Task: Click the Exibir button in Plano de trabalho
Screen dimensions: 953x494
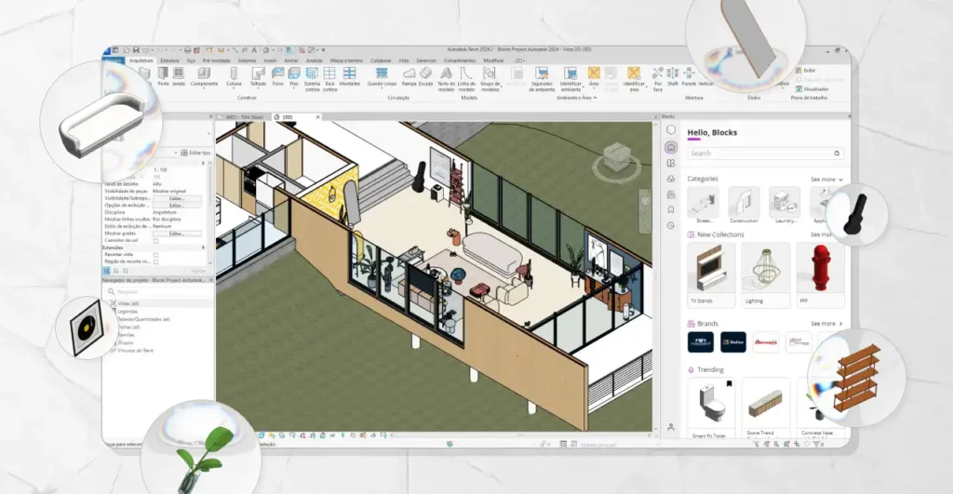Action: coord(806,71)
